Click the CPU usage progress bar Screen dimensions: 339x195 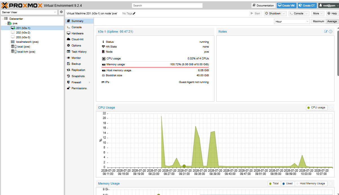(x=155, y=62)
